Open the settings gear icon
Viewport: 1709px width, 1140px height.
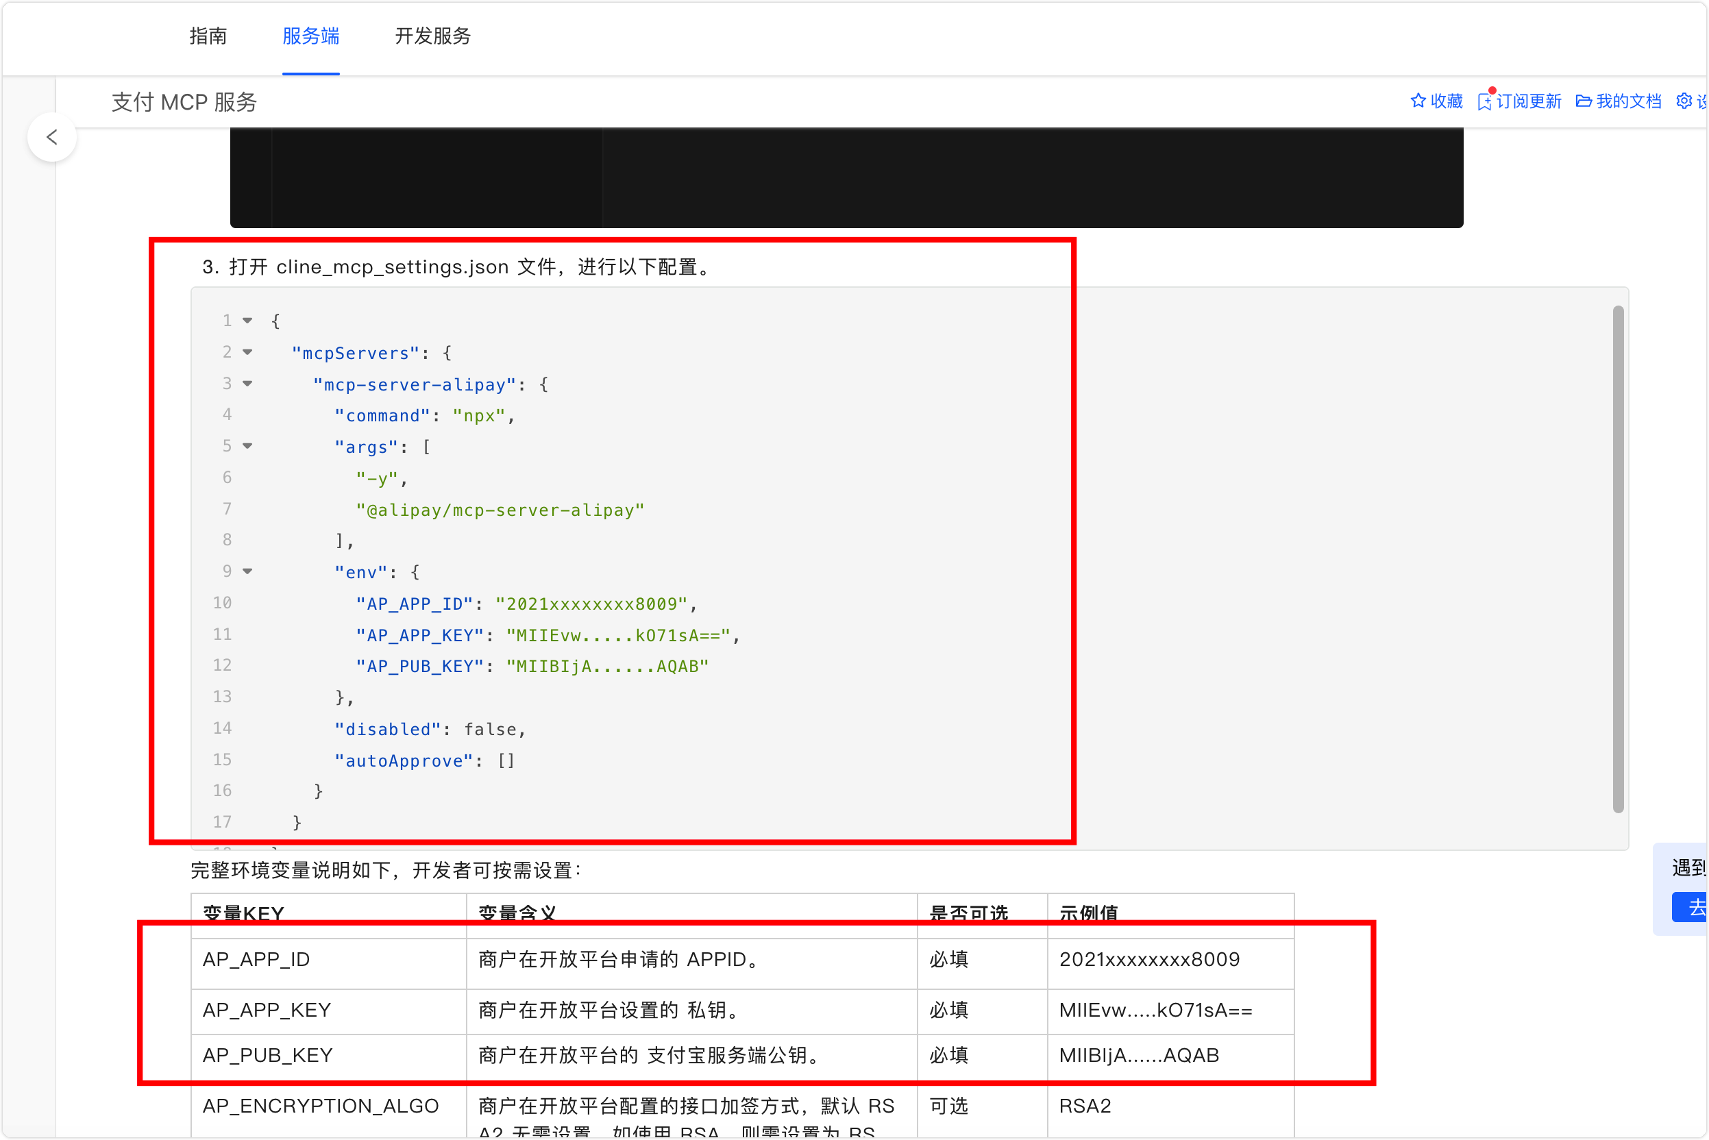coord(1684,101)
